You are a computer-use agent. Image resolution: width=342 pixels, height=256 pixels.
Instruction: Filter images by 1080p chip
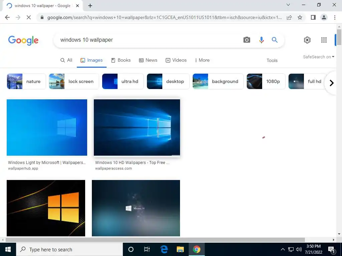[266, 81]
